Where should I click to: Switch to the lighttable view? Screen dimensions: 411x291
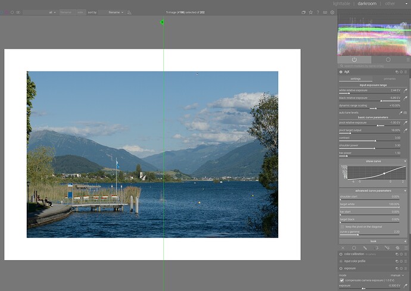[341, 4]
